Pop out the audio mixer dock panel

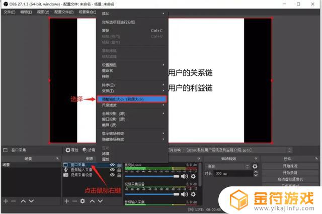199,159
